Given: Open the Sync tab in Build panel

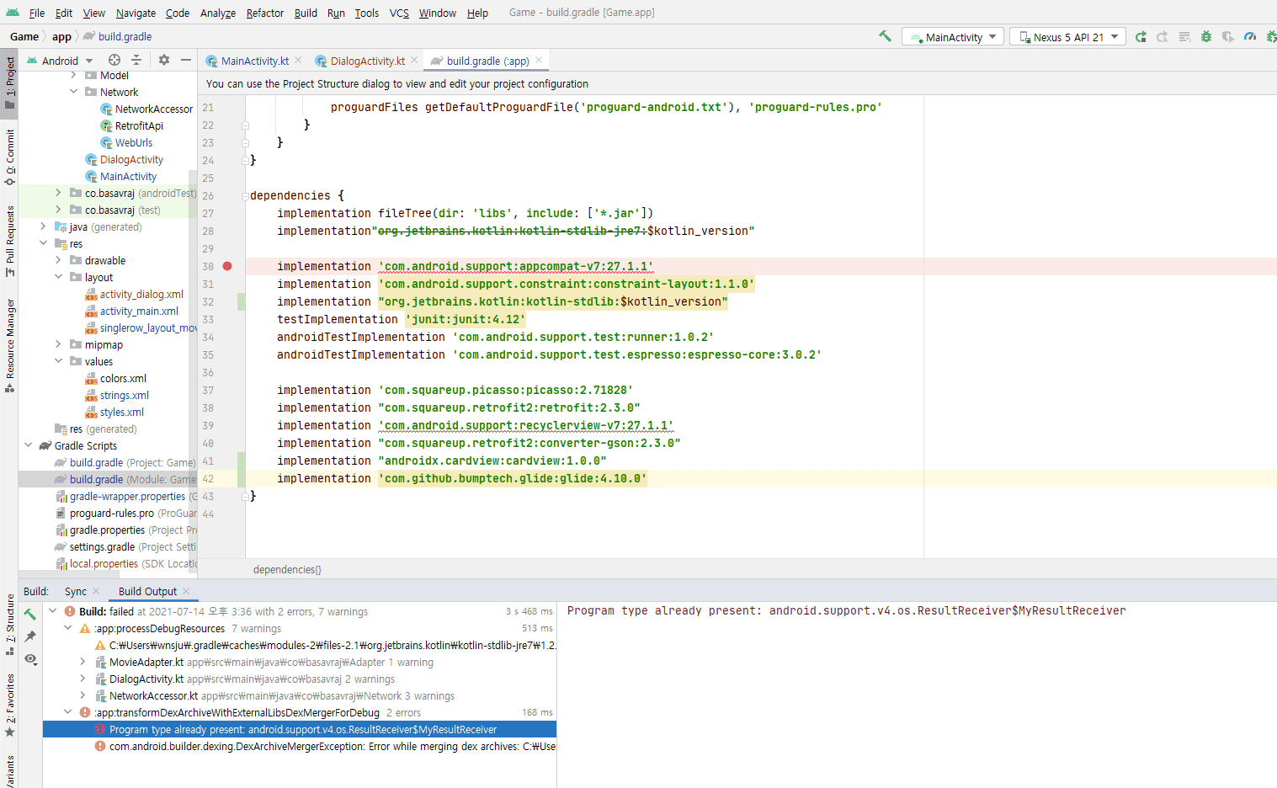Looking at the screenshot, I should click(75, 591).
